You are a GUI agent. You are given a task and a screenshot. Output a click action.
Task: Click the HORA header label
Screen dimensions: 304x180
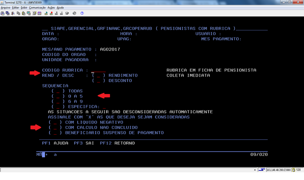(x=129, y=34)
